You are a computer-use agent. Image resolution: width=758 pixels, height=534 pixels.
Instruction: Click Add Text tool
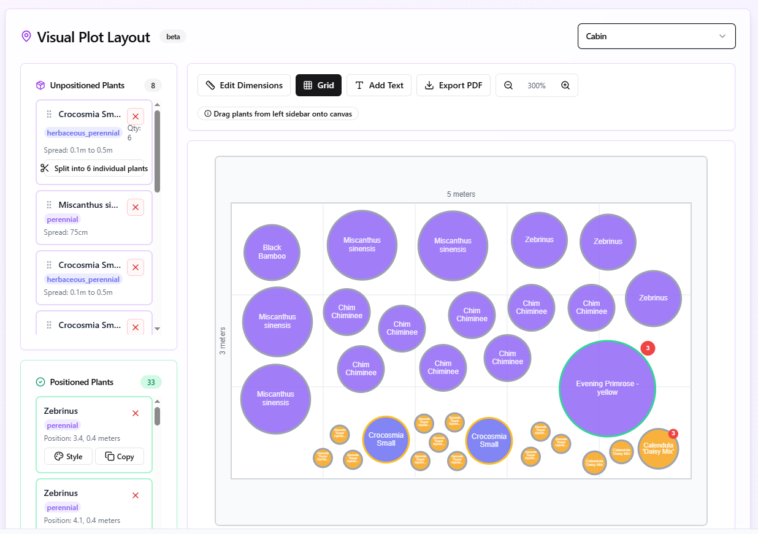point(379,85)
